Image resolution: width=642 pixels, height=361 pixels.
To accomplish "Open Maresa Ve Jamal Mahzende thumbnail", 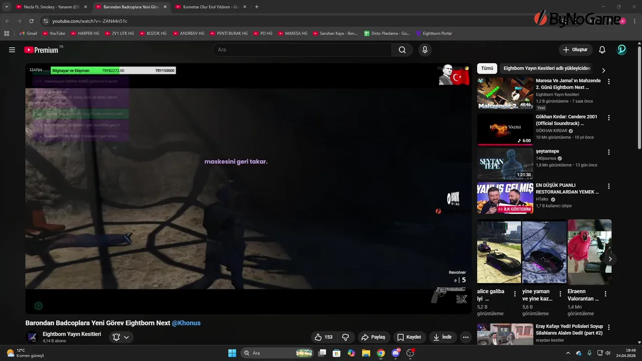I will pyautogui.click(x=505, y=93).
